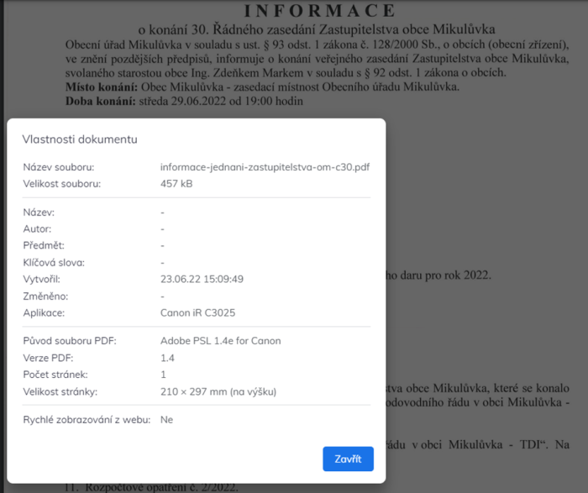Click the fast web view value Ne
This screenshot has width=588, height=493.
[x=166, y=420]
